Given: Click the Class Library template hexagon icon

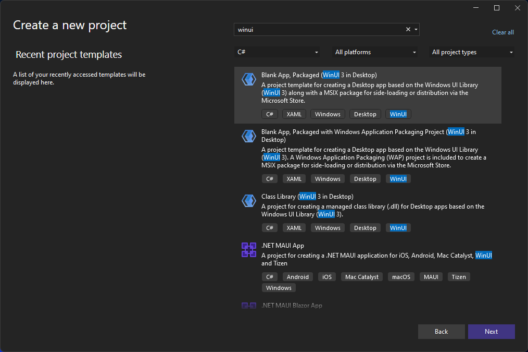Looking at the screenshot, I should pyautogui.click(x=248, y=200).
